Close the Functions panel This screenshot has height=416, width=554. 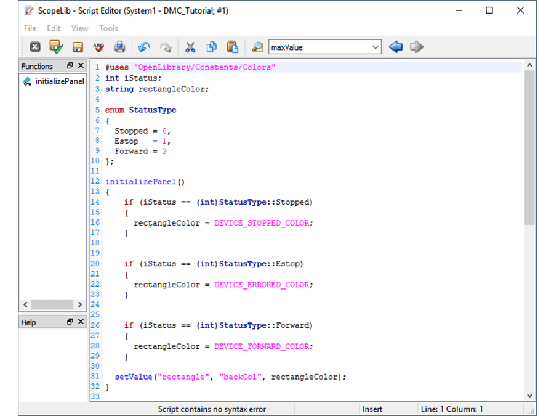81,65
